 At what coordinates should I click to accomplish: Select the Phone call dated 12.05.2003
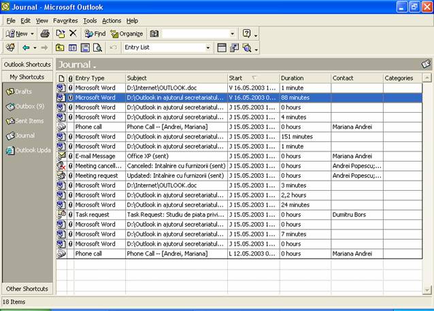(239, 253)
